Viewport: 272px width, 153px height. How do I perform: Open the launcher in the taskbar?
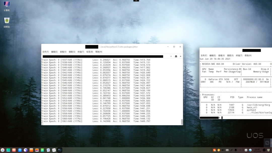tap(3, 150)
